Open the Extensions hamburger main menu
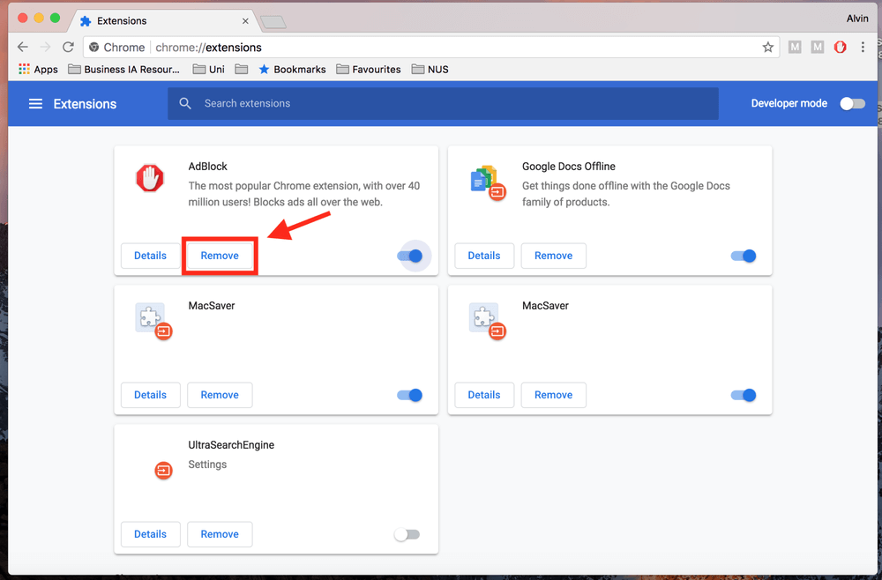 tap(35, 104)
